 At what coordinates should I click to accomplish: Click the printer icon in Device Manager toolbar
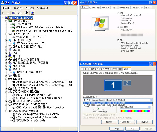coord(20,13)
